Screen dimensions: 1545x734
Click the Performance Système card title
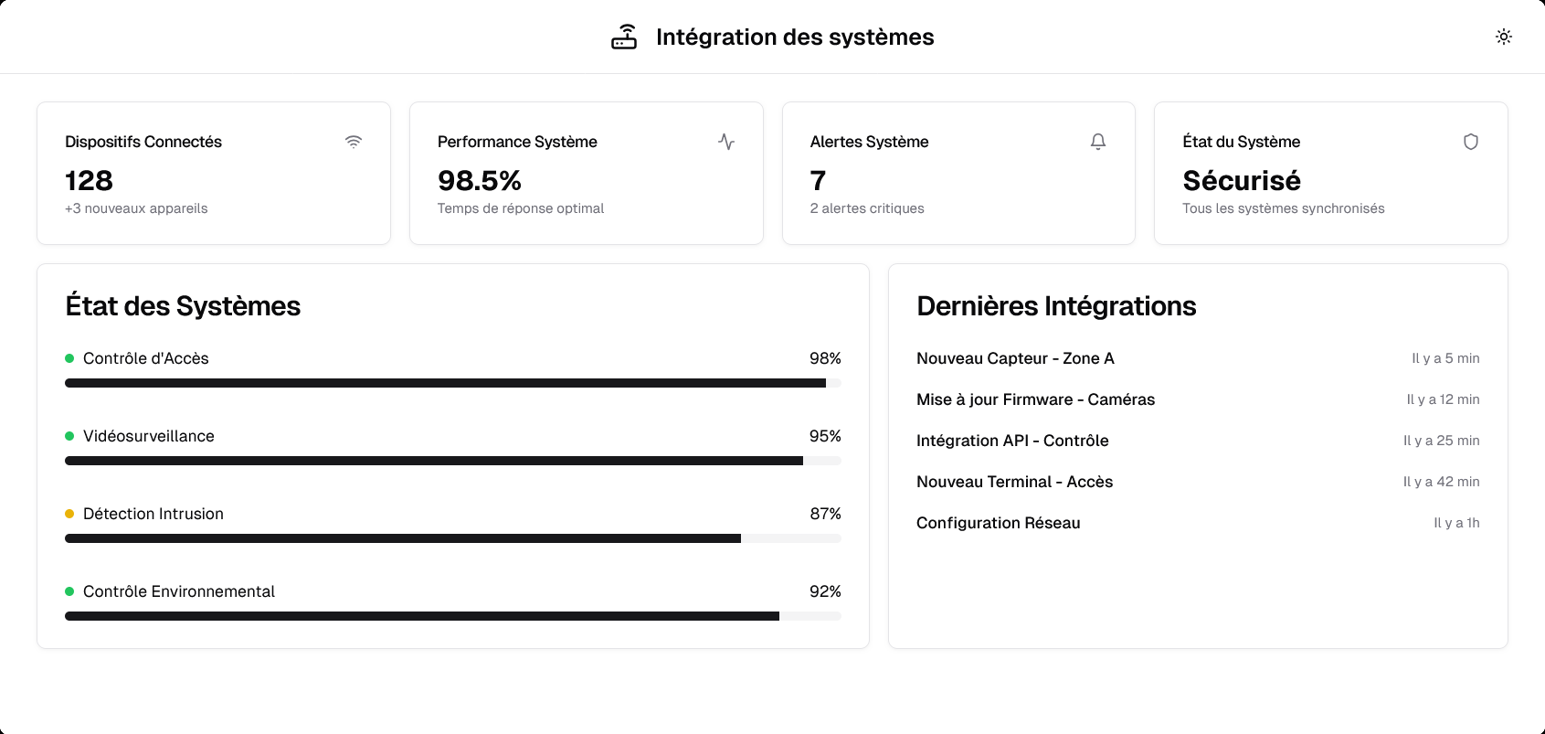[517, 142]
